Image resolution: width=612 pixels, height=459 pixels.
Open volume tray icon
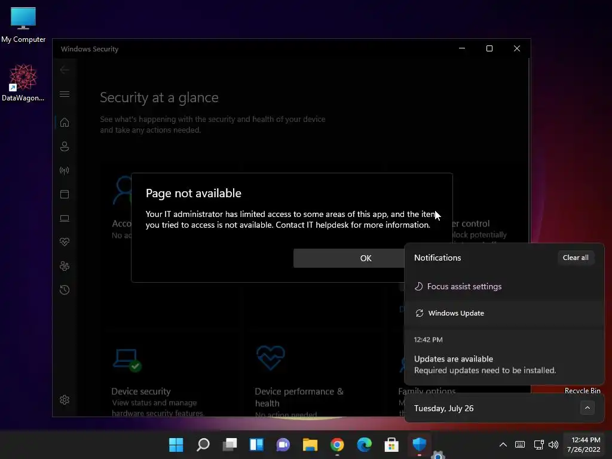(x=553, y=444)
